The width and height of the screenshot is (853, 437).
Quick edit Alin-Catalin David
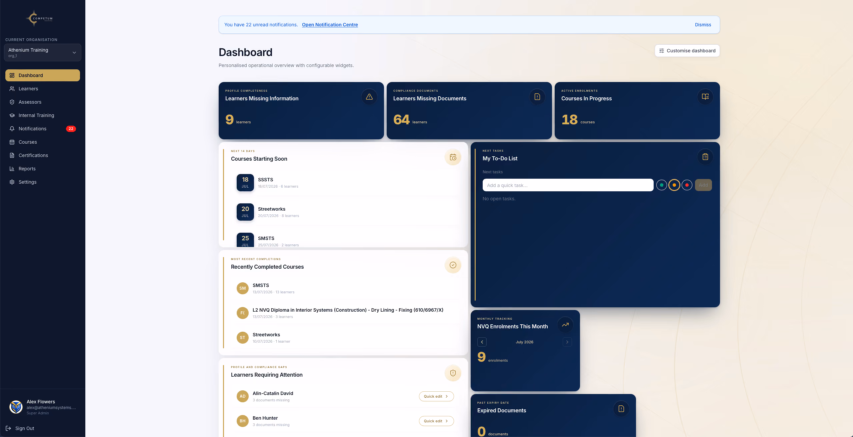(x=436, y=396)
